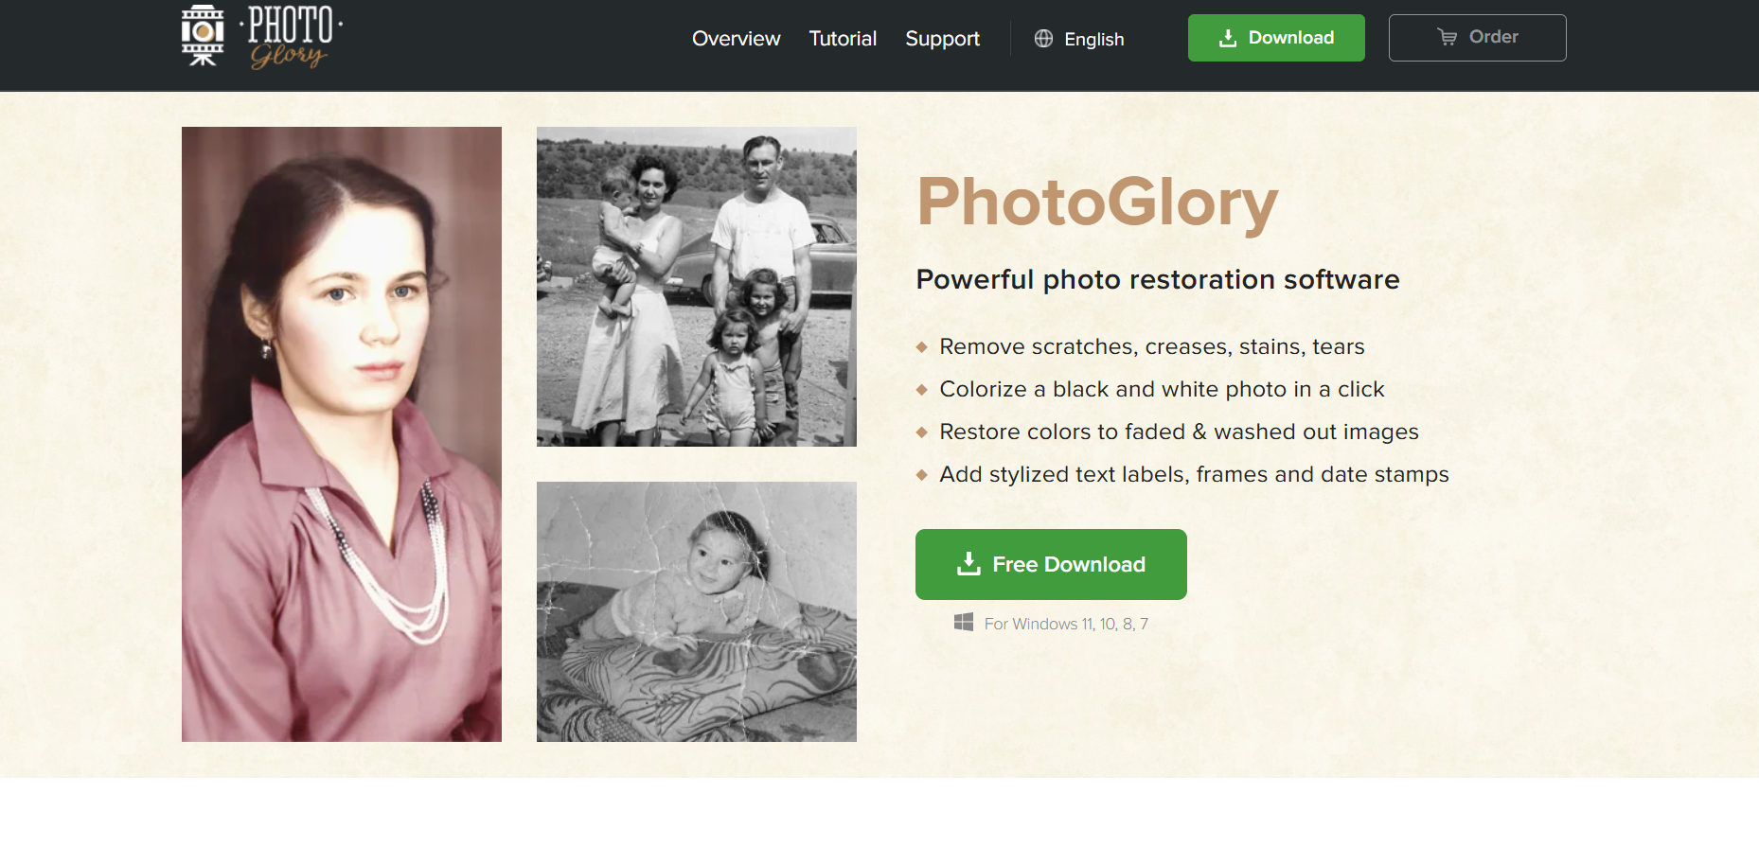Click the PhotoGlory main heading
The image size is (1759, 847).
1096,202
